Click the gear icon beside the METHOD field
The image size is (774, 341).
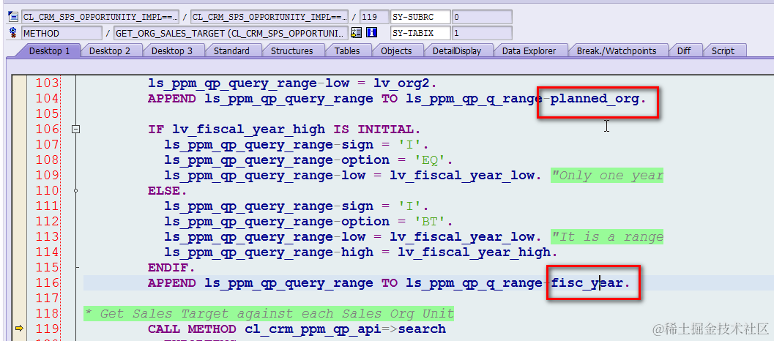click(x=13, y=33)
